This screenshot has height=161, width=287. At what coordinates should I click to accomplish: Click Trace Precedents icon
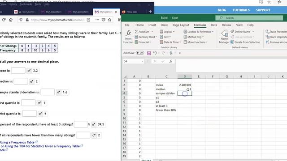pos(267,32)
